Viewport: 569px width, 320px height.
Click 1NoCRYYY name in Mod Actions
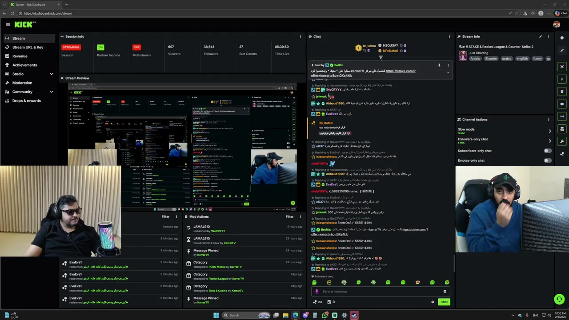click(x=218, y=231)
